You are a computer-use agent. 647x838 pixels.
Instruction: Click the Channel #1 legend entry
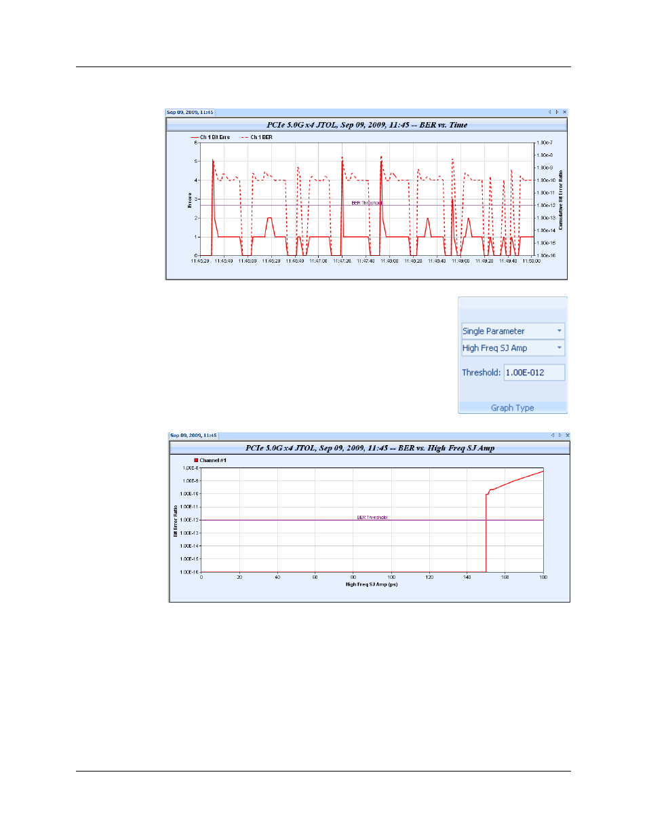pos(210,460)
